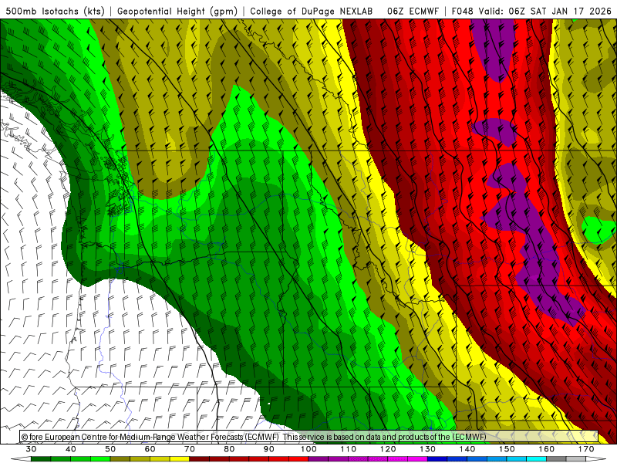Click the legend value 170
617x463 pixels.
[x=586, y=449]
